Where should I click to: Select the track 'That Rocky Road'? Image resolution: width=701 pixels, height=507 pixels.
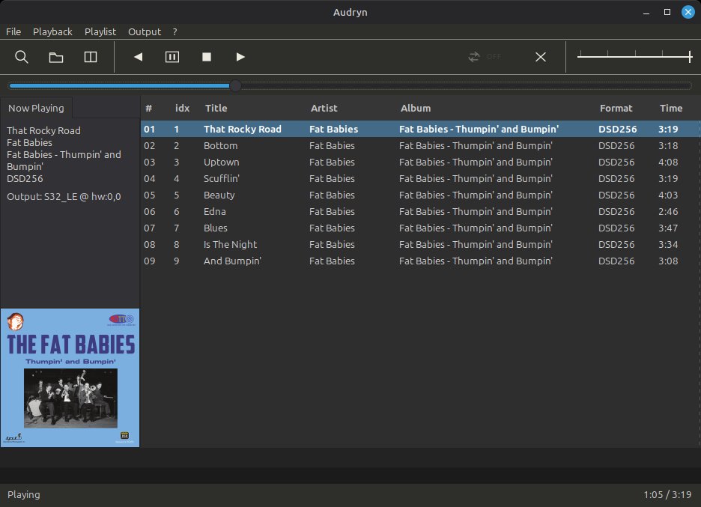(420, 129)
